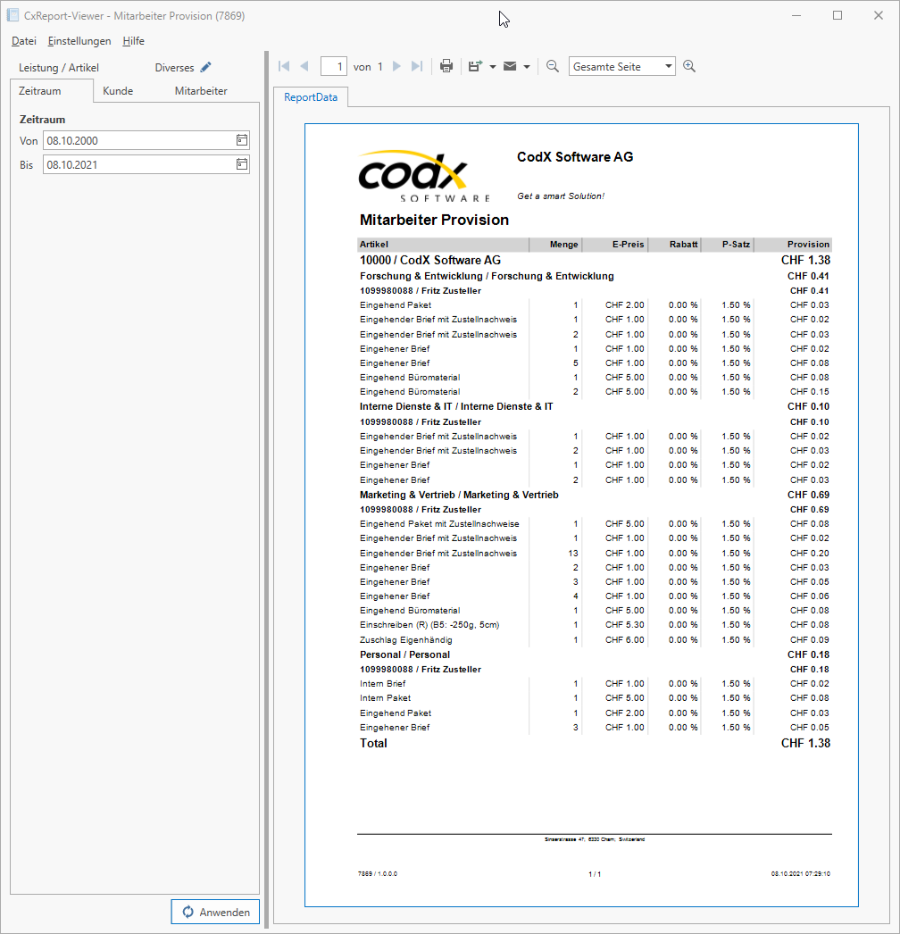Go to previous page arrow
This screenshot has height=934, width=900.
click(x=304, y=66)
